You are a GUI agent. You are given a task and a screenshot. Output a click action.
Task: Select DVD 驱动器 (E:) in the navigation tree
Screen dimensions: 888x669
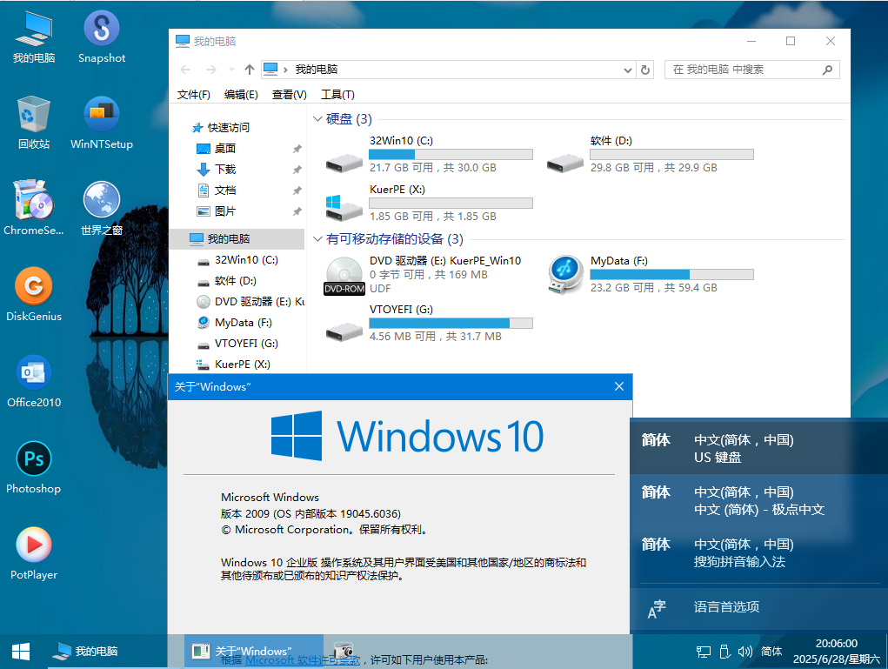(250, 302)
